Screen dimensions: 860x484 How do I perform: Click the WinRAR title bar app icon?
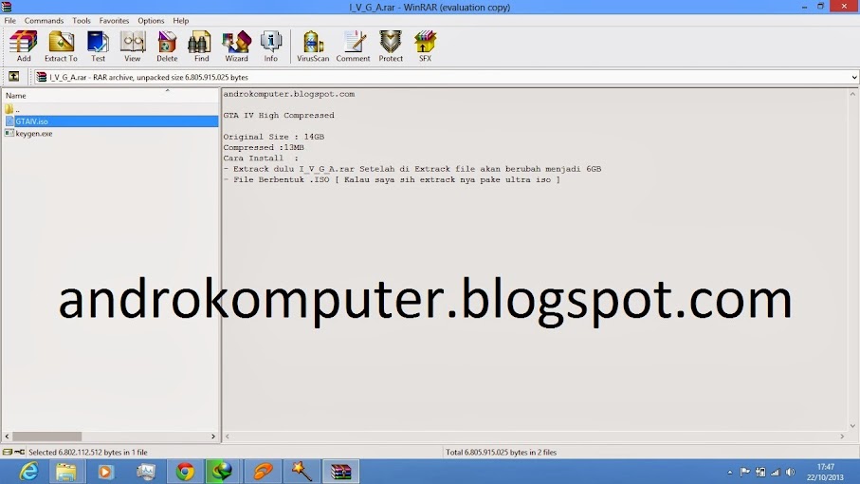pos(7,7)
